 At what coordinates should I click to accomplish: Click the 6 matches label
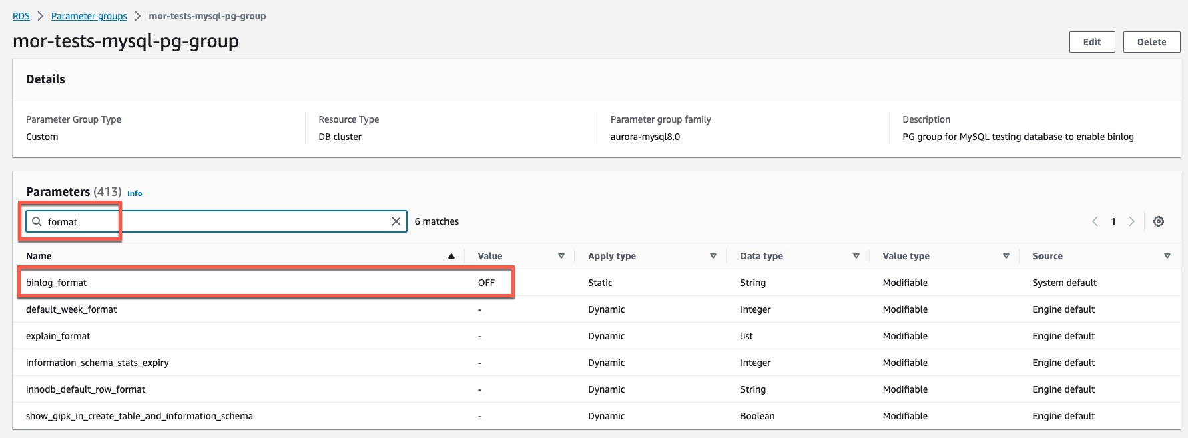pos(436,221)
